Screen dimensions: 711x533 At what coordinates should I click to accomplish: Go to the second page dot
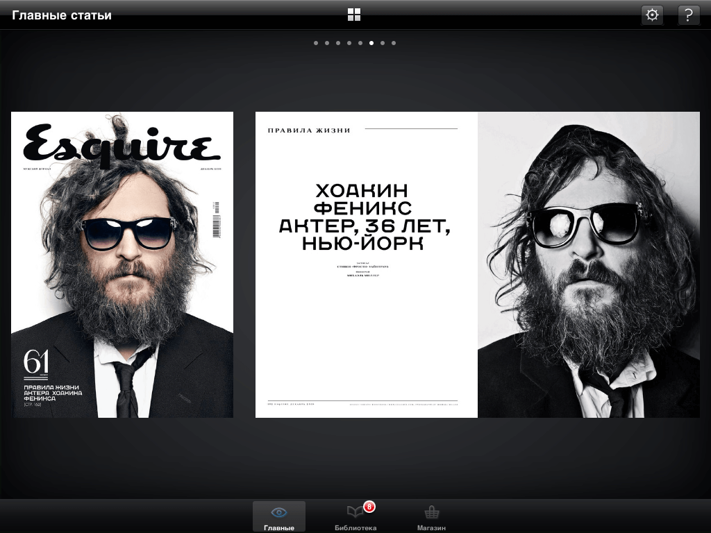[x=327, y=43]
